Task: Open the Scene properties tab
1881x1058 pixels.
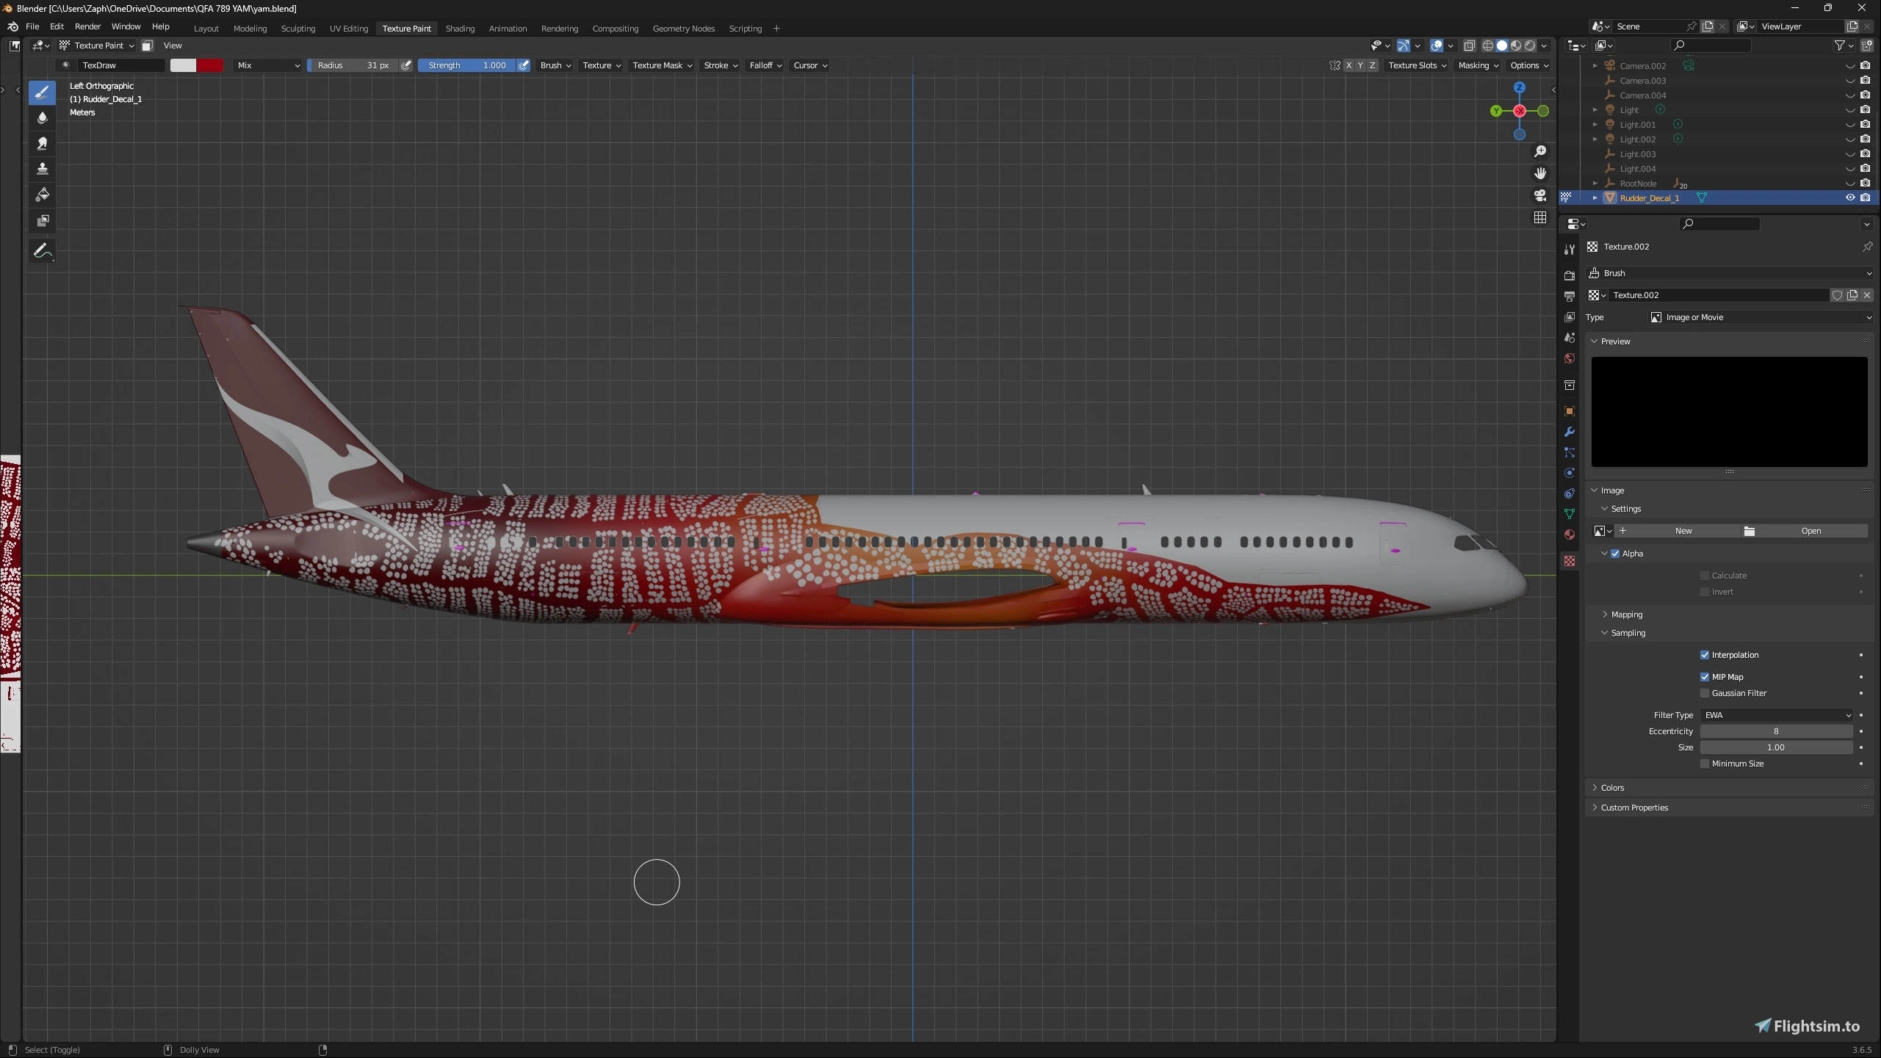Action: (1569, 338)
